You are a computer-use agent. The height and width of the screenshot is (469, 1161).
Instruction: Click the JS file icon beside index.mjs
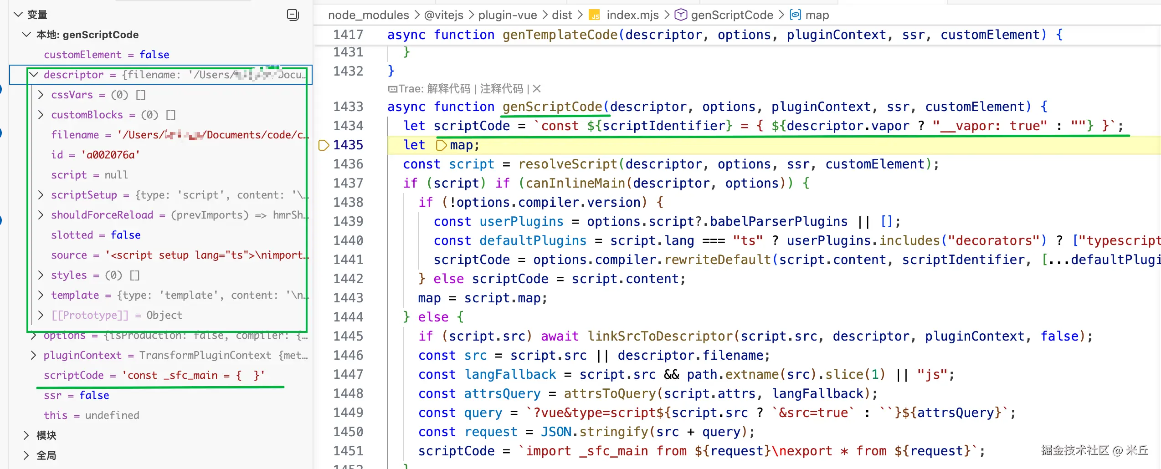[594, 15]
